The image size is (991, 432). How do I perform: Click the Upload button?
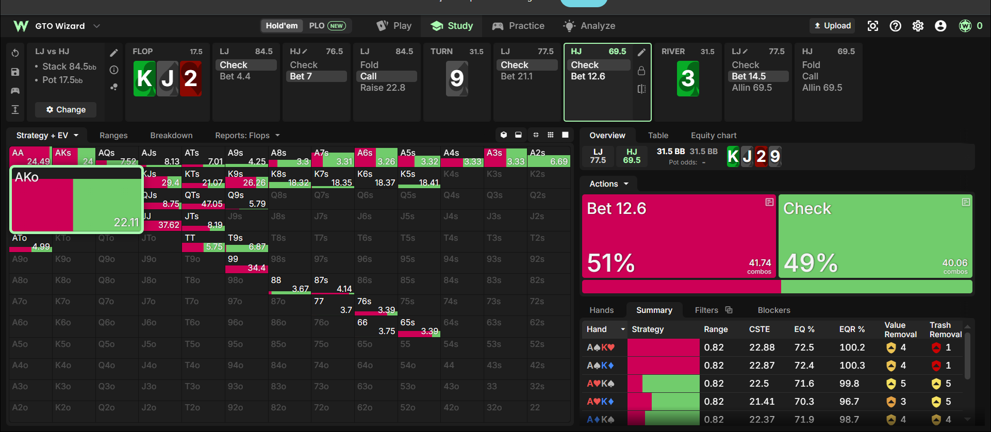pyautogui.click(x=833, y=26)
